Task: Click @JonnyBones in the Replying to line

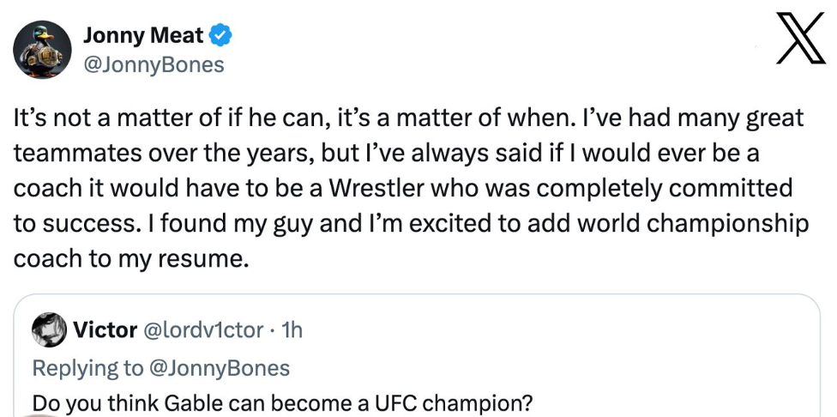Action: [x=220, y=368]
